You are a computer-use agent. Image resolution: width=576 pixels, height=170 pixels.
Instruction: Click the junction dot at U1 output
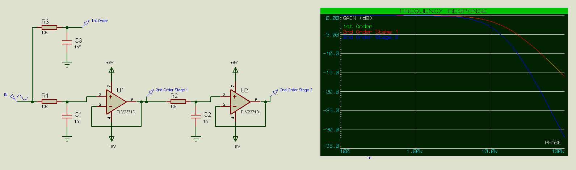coord(141,102)
